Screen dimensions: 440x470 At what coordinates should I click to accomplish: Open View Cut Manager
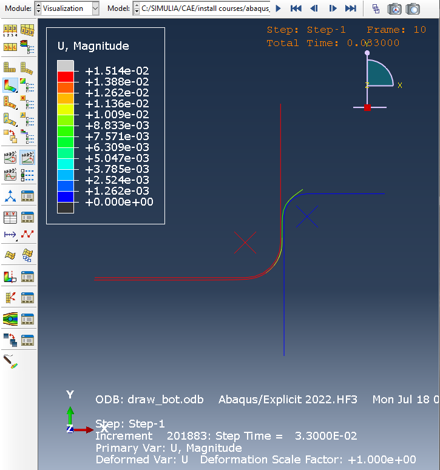click(x=27, y=277)
